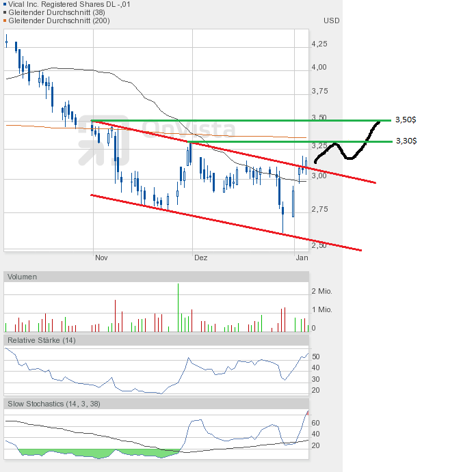
Task: Click the 1 Mio. volume axis label
Action: click(x=321, y=309)
